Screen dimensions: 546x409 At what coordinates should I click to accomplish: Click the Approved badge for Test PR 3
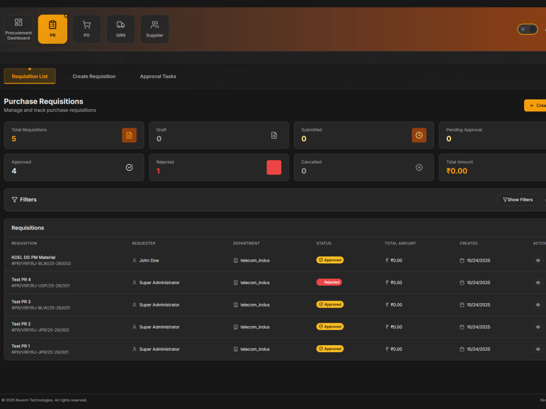pos(330,305)
